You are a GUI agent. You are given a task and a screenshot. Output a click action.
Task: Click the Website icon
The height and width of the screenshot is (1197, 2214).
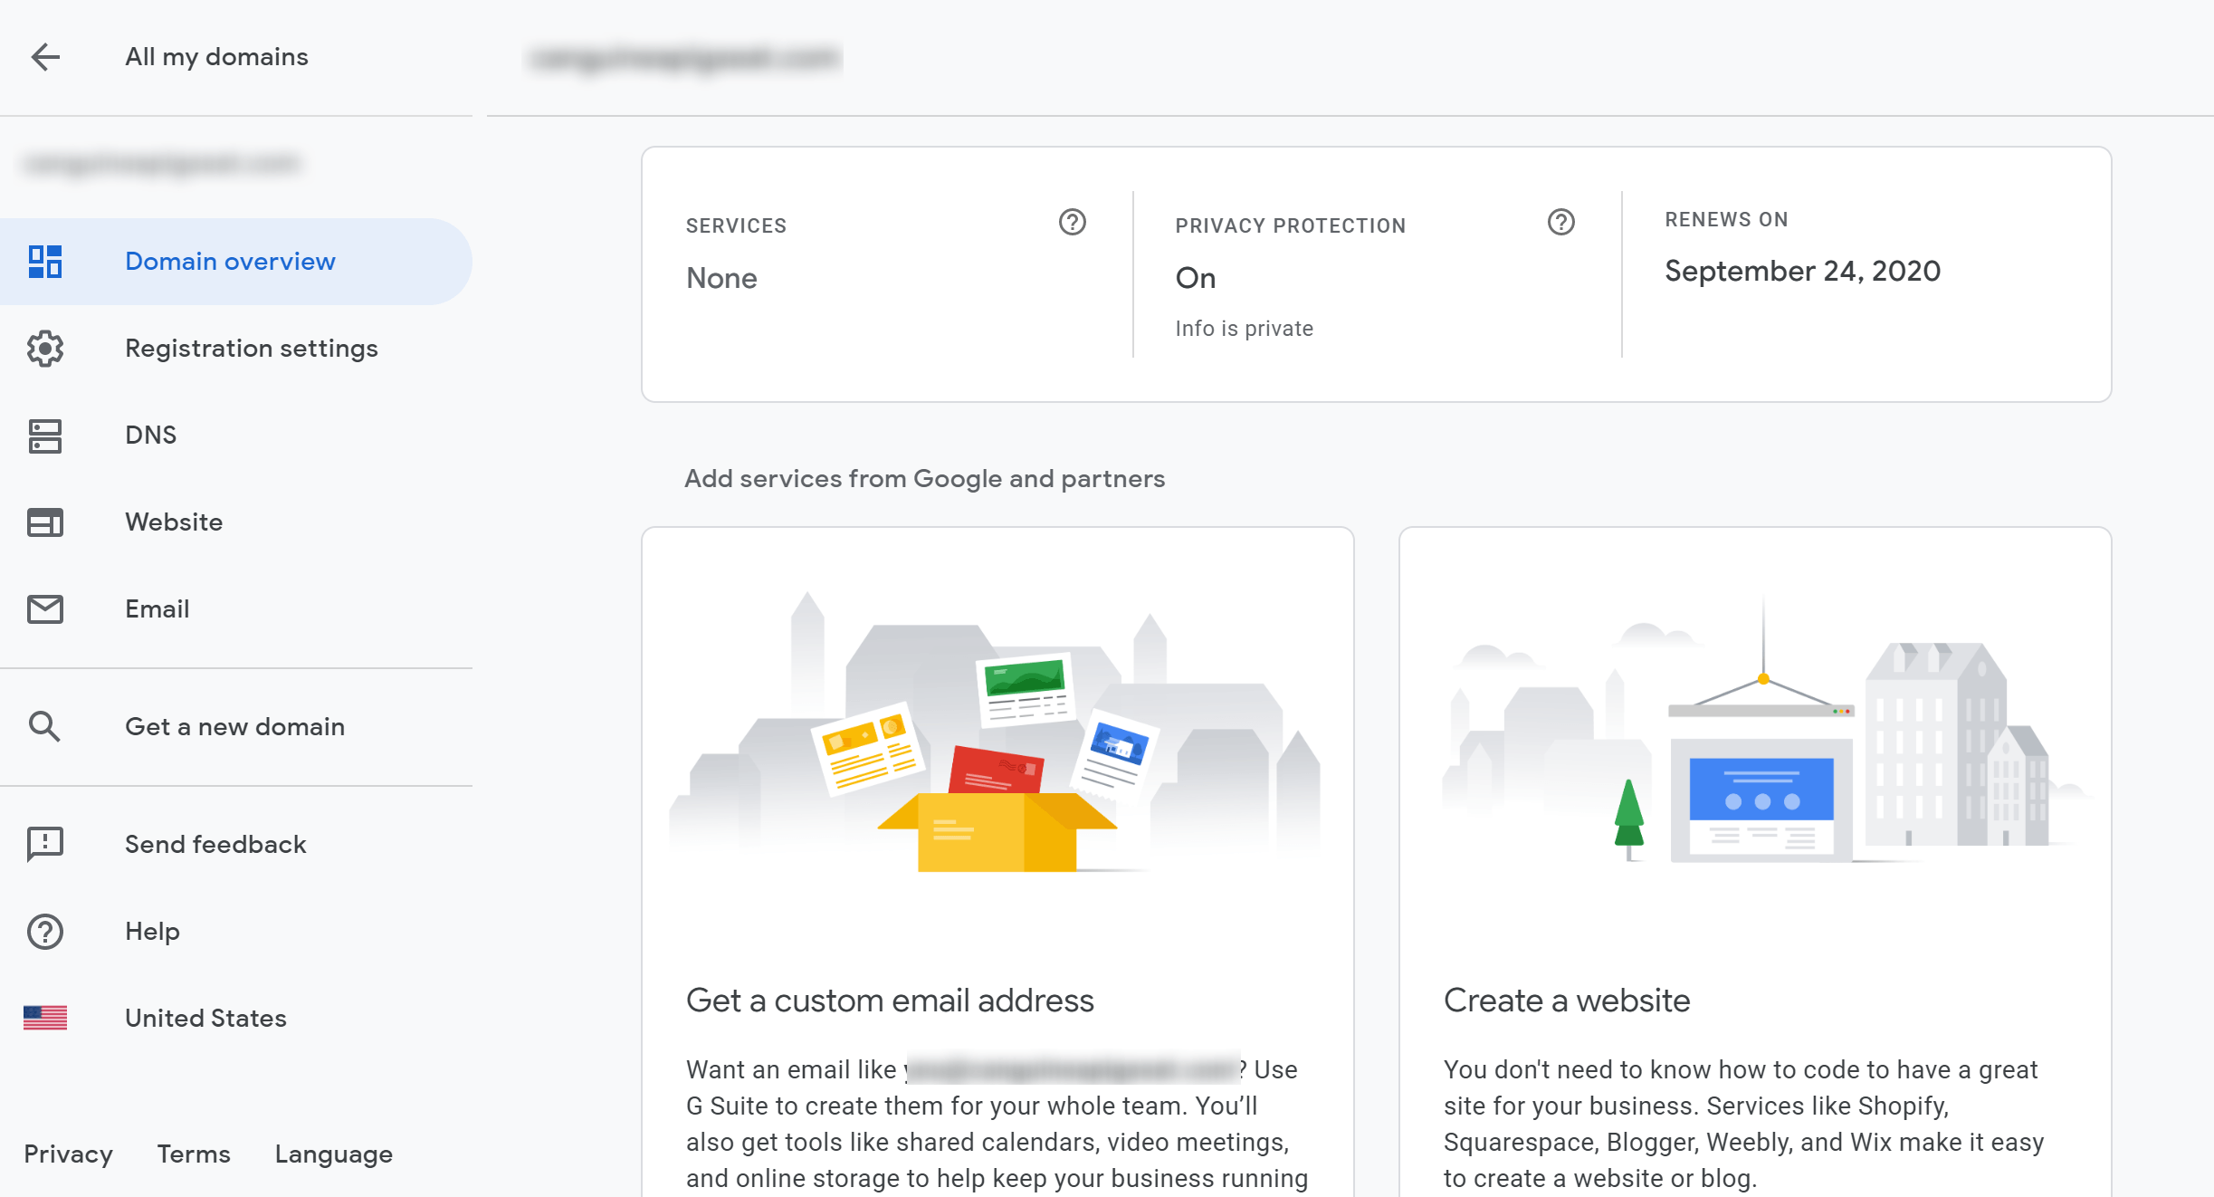pos(45,522)
